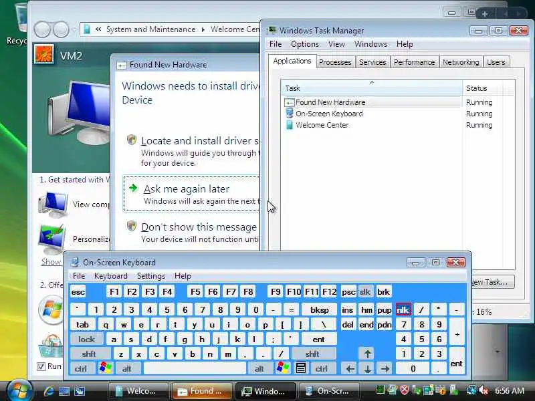535x401 pixels.
Task: Toggle the left alt key
Action: (x=126, y=368)
